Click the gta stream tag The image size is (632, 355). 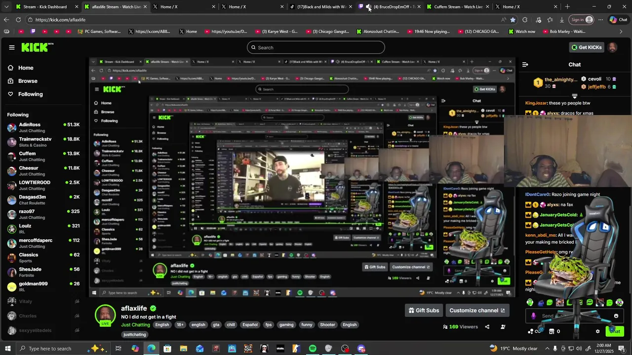216,325
